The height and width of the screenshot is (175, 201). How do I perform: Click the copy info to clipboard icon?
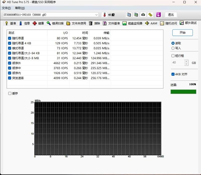pos(129,15)
